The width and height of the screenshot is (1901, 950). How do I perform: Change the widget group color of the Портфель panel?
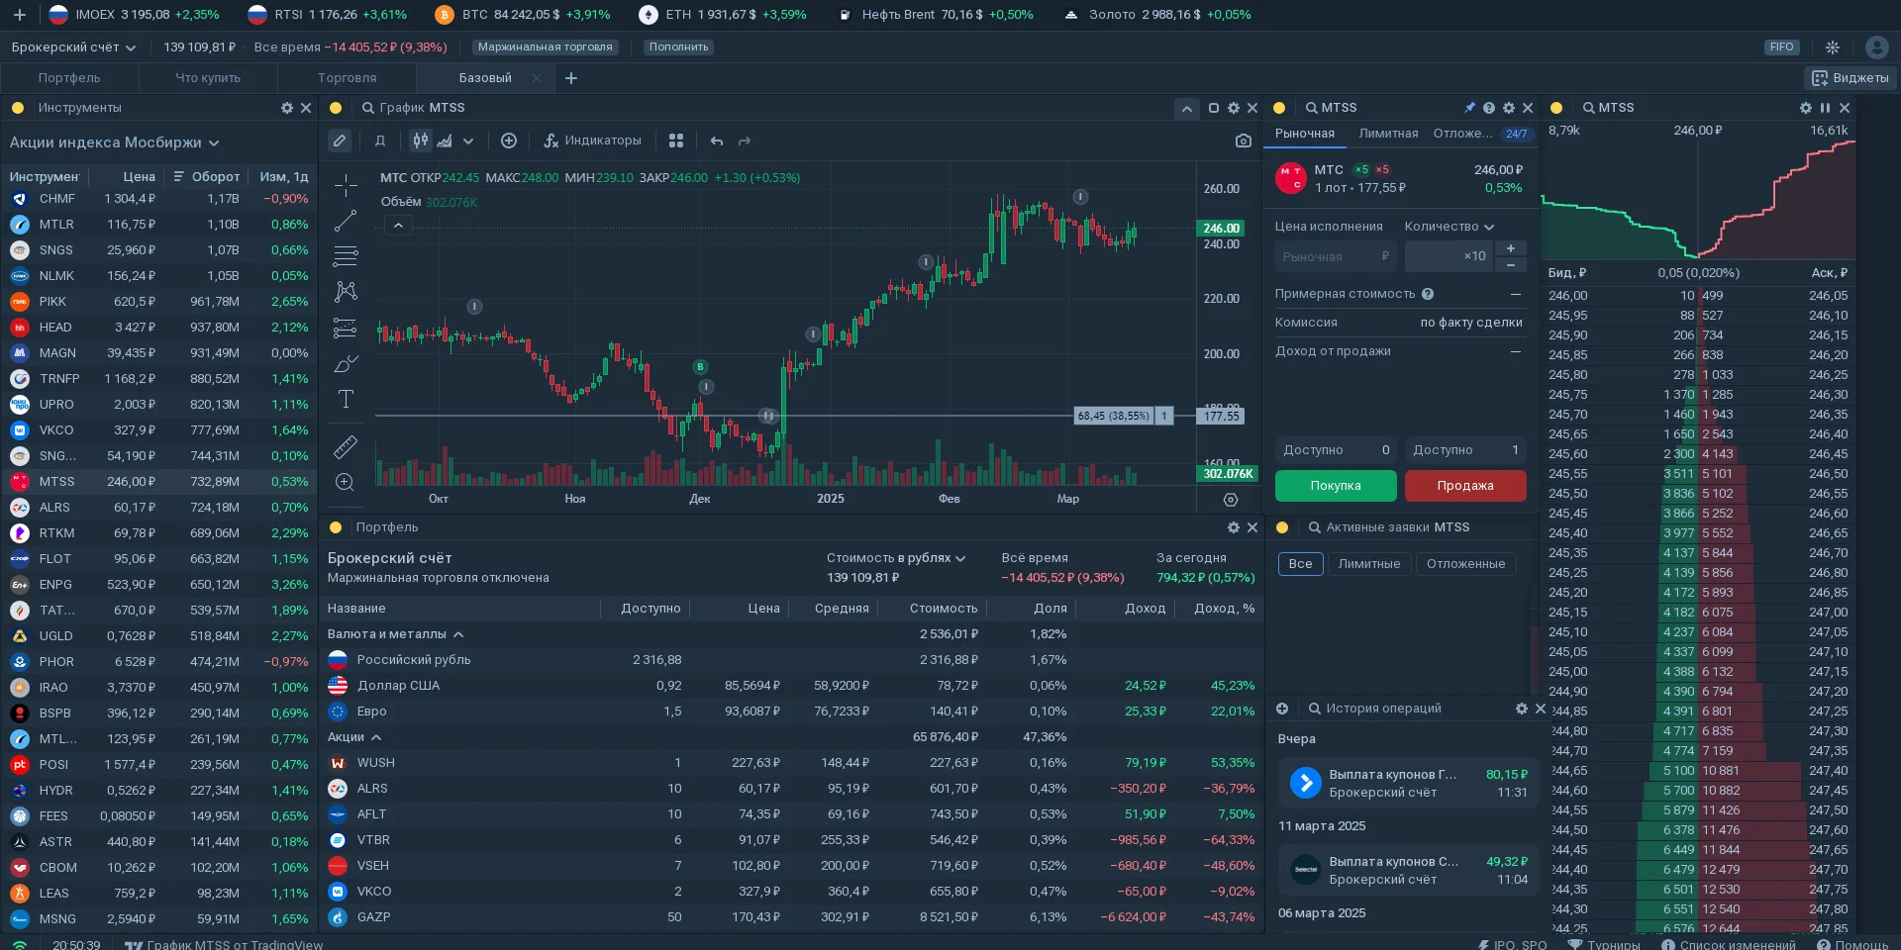coord(335,527)
